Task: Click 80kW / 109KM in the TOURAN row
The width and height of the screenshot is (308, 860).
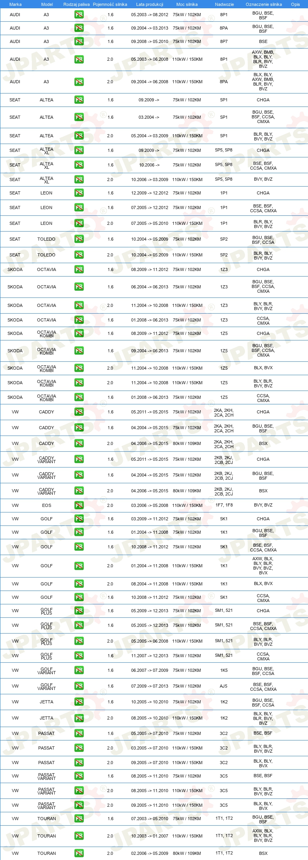Action: tap(187, 853)
